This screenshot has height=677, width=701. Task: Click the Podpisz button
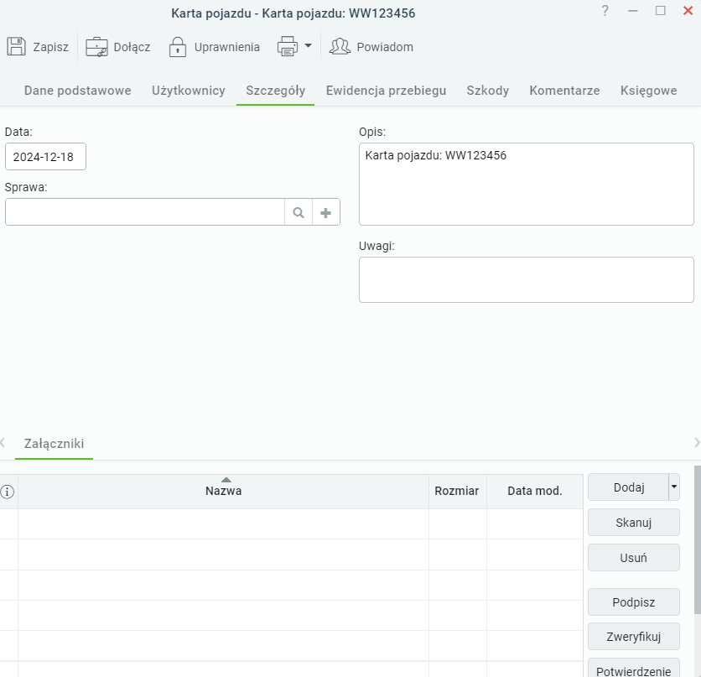click(x=633, y=601)
